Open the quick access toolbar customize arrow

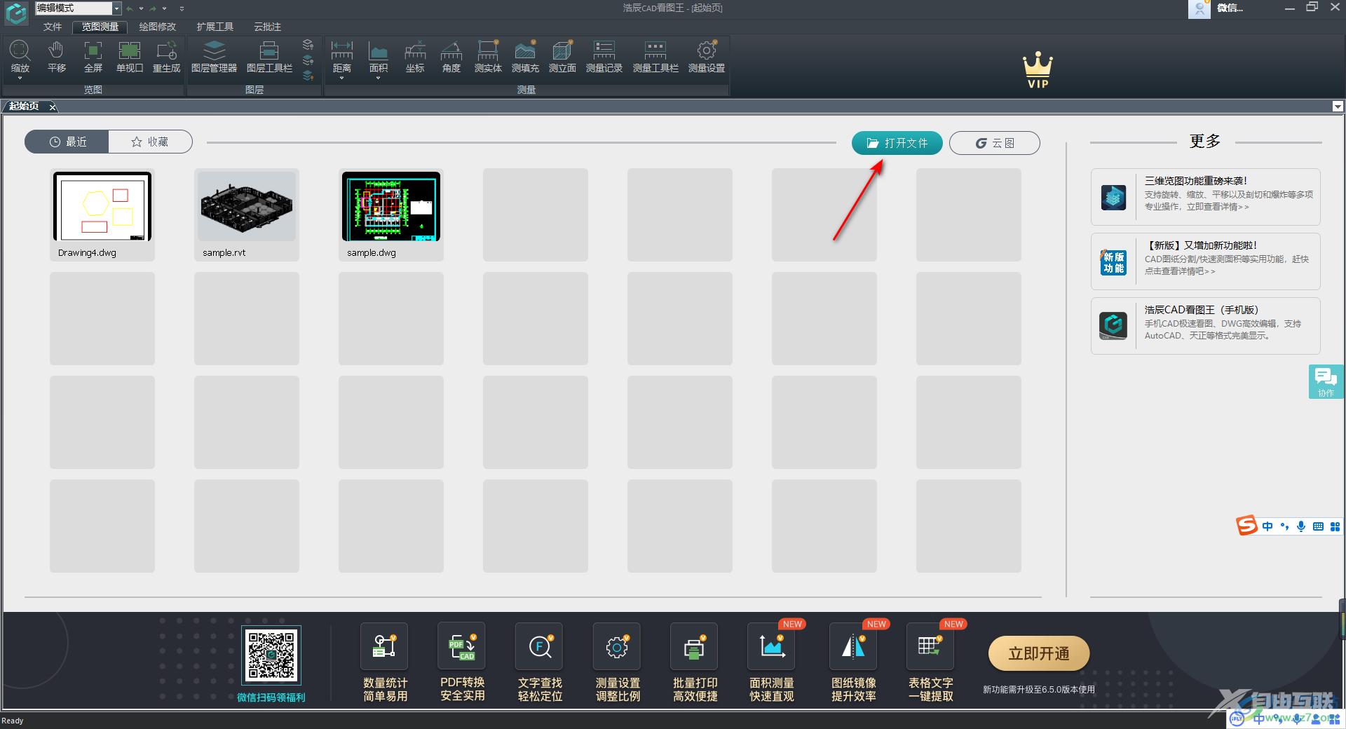(182, 8)
